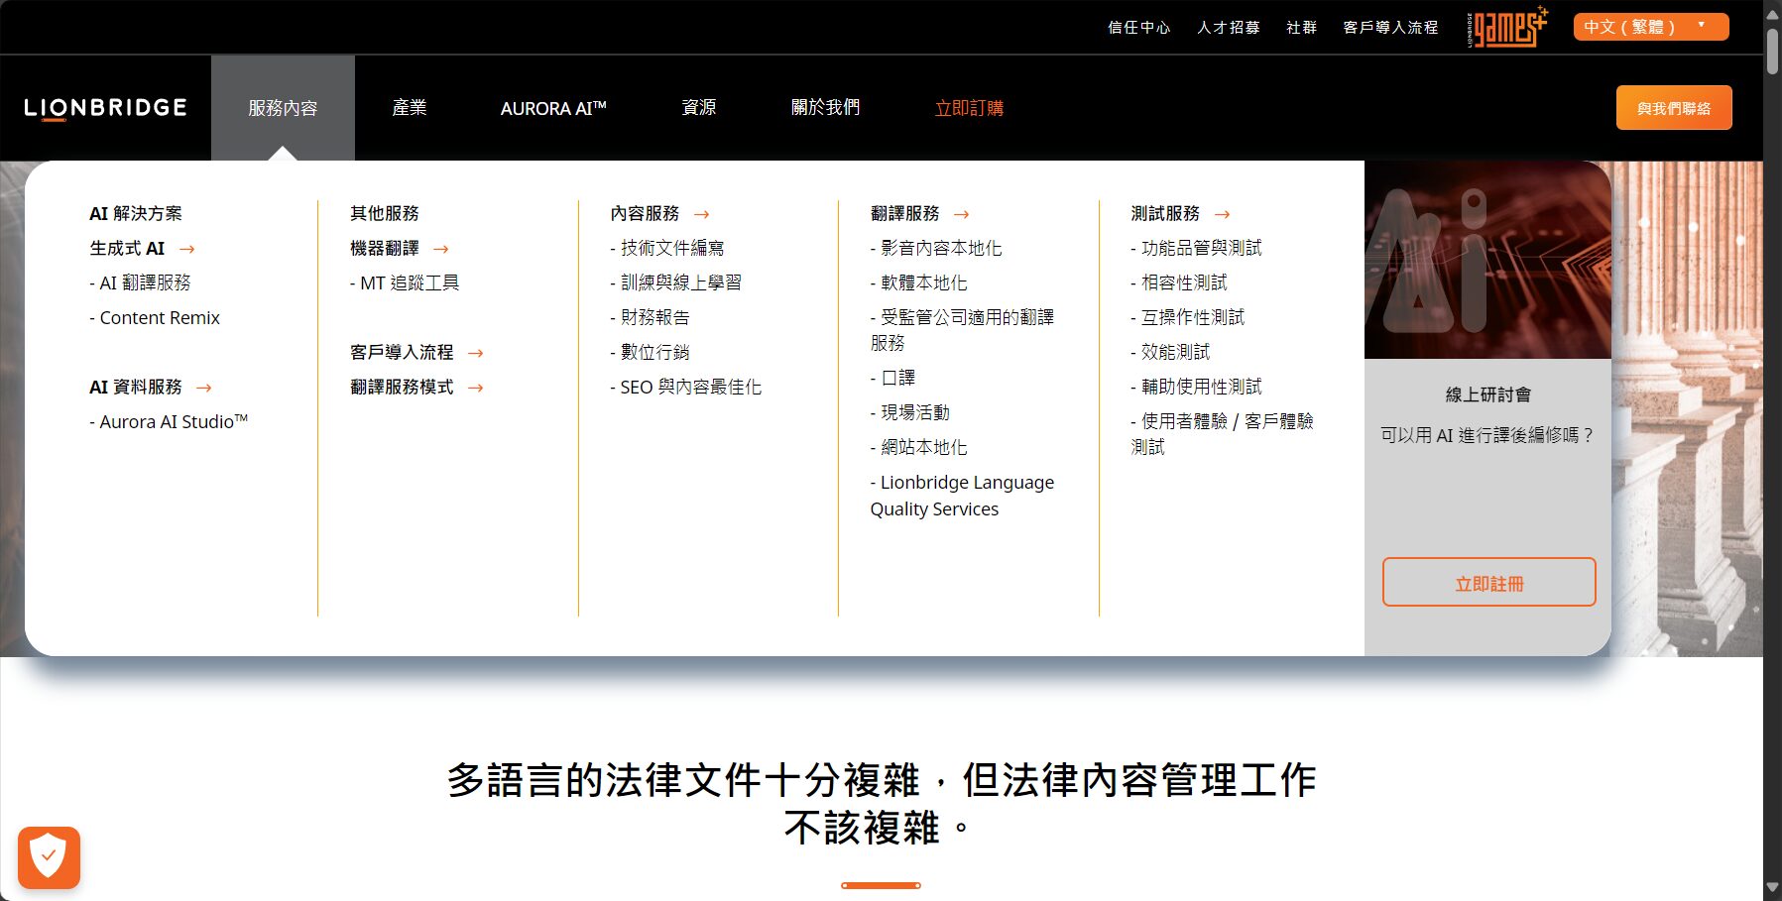Click the Lionbridge logo

tap(105, 108)
